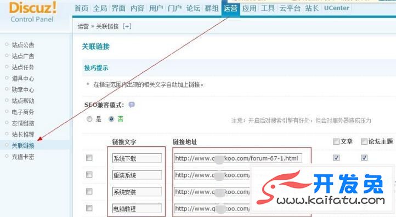Edit the link address field for 重装系统
This screenshot has height=217, width=396.
click(x=212, y=175)
